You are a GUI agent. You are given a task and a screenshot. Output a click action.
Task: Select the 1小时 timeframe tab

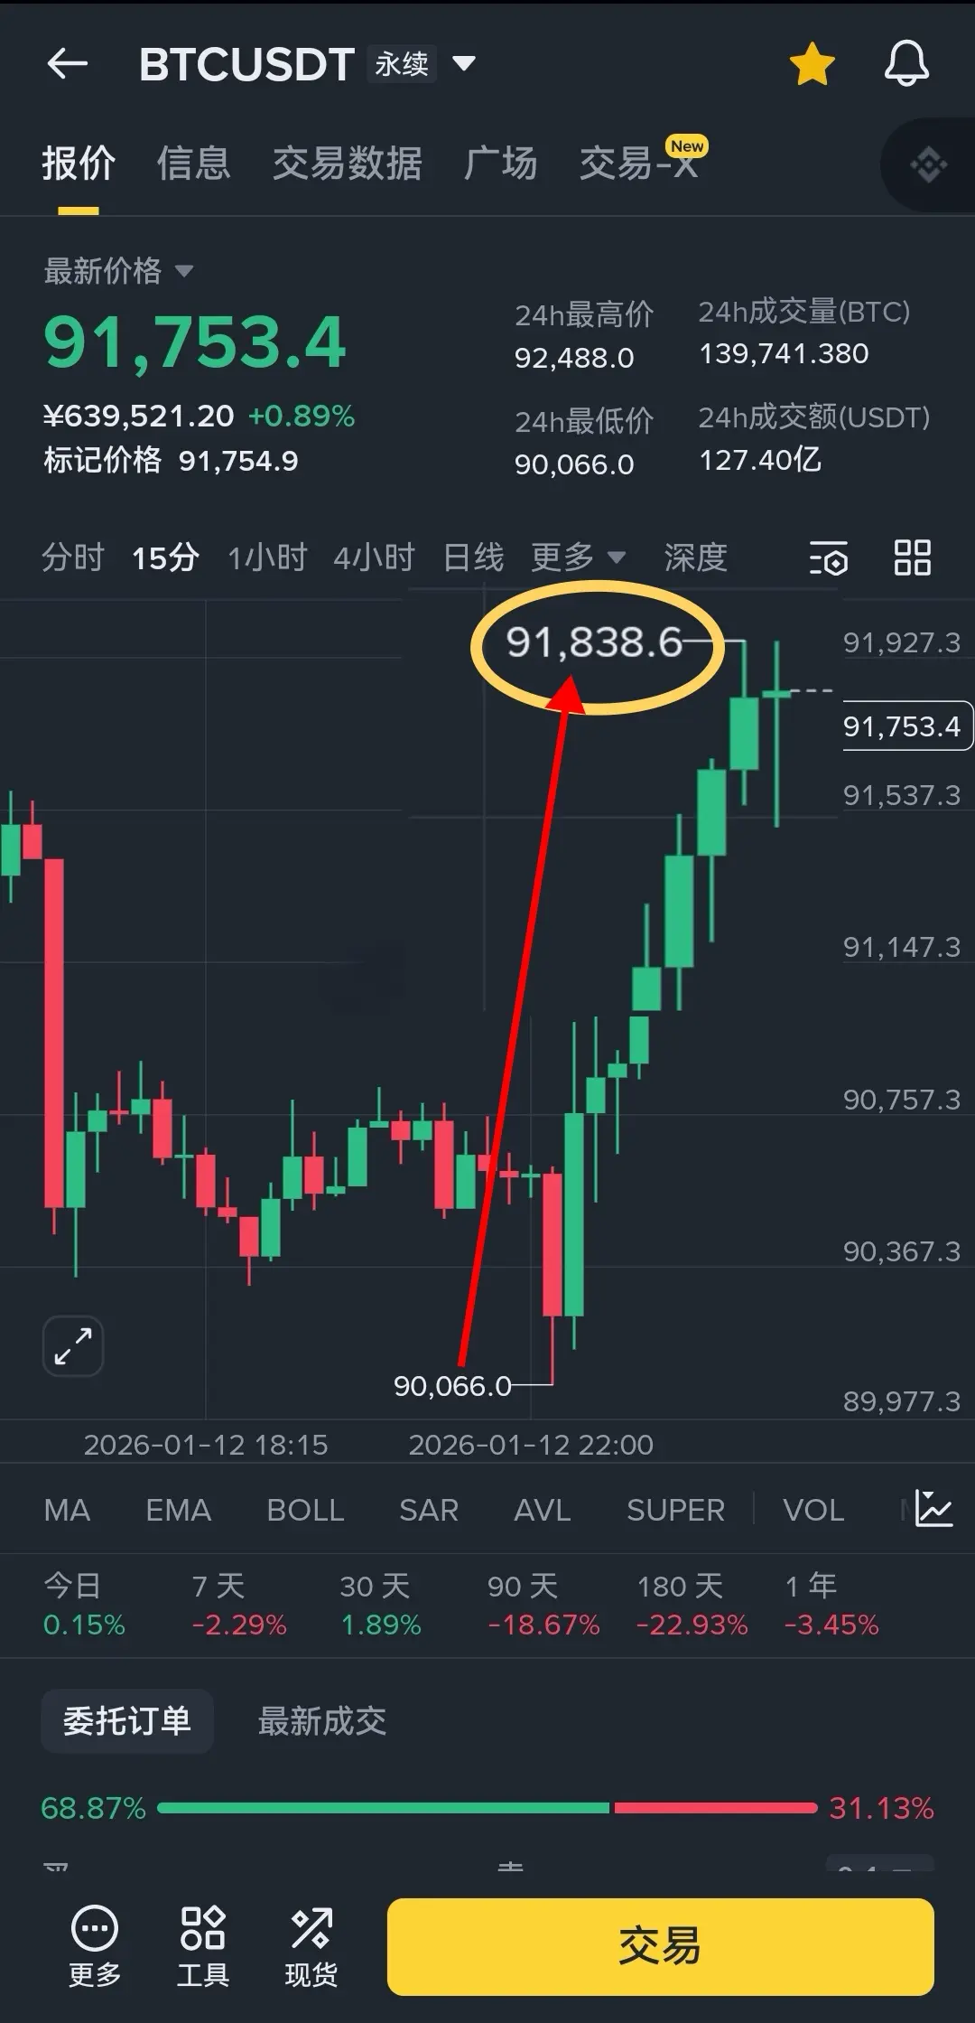[267, 557]
